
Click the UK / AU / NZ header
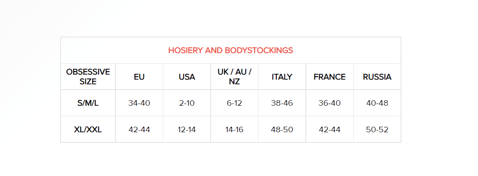tap(234, 77)
